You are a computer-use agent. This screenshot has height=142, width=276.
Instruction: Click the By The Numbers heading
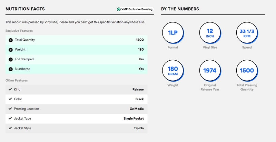click(180, 9)
